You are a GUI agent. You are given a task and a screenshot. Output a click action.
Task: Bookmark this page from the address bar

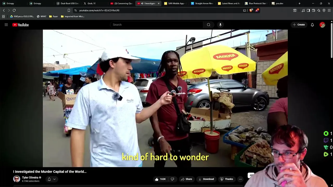(x=69, y=10)
